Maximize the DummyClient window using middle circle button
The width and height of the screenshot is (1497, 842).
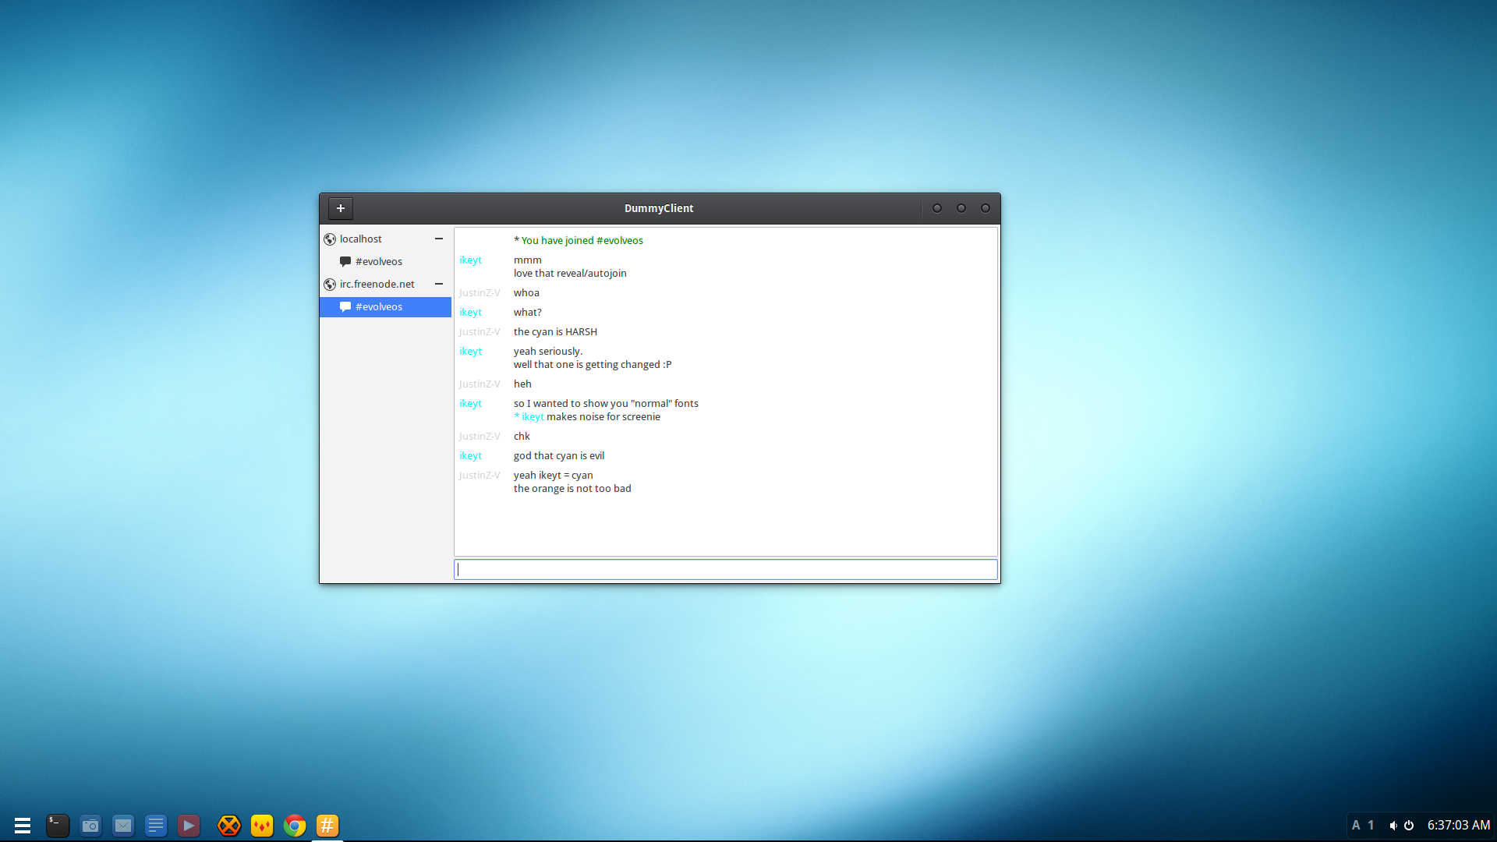[x=961, y=208]
